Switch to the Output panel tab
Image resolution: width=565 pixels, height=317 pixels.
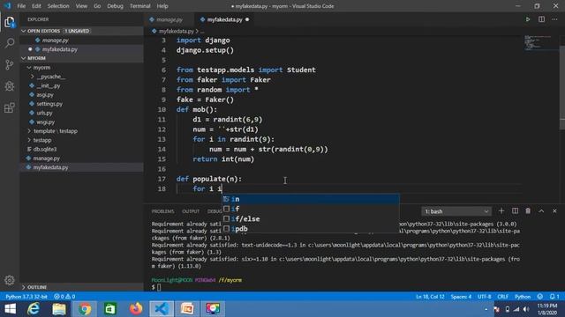click(191, 211)
